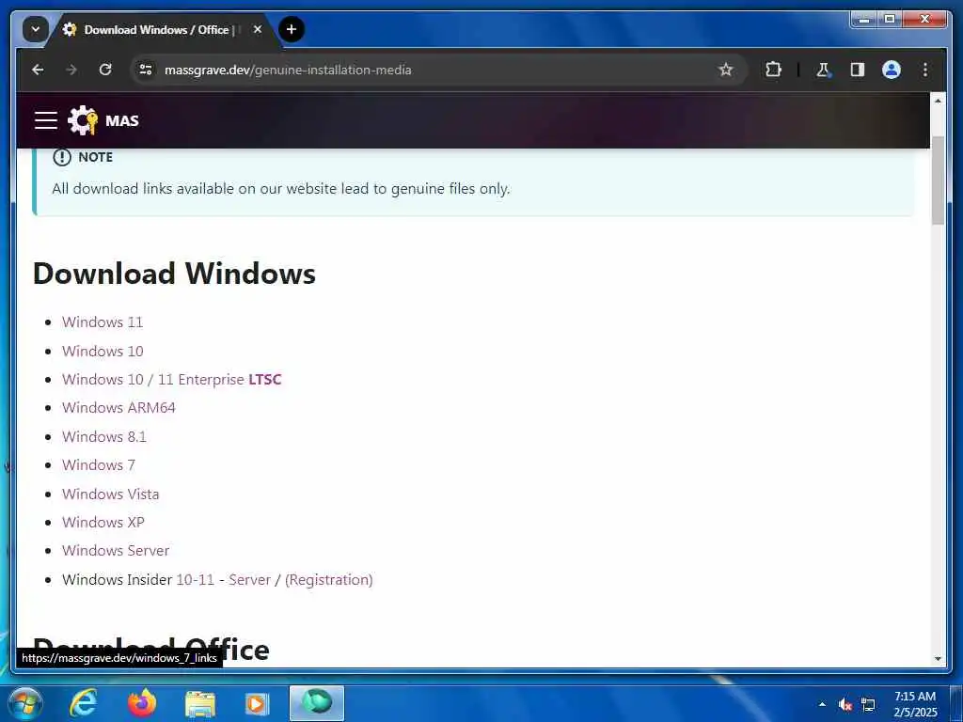Expand the tab search dropdown arrow

click(35, 29)
